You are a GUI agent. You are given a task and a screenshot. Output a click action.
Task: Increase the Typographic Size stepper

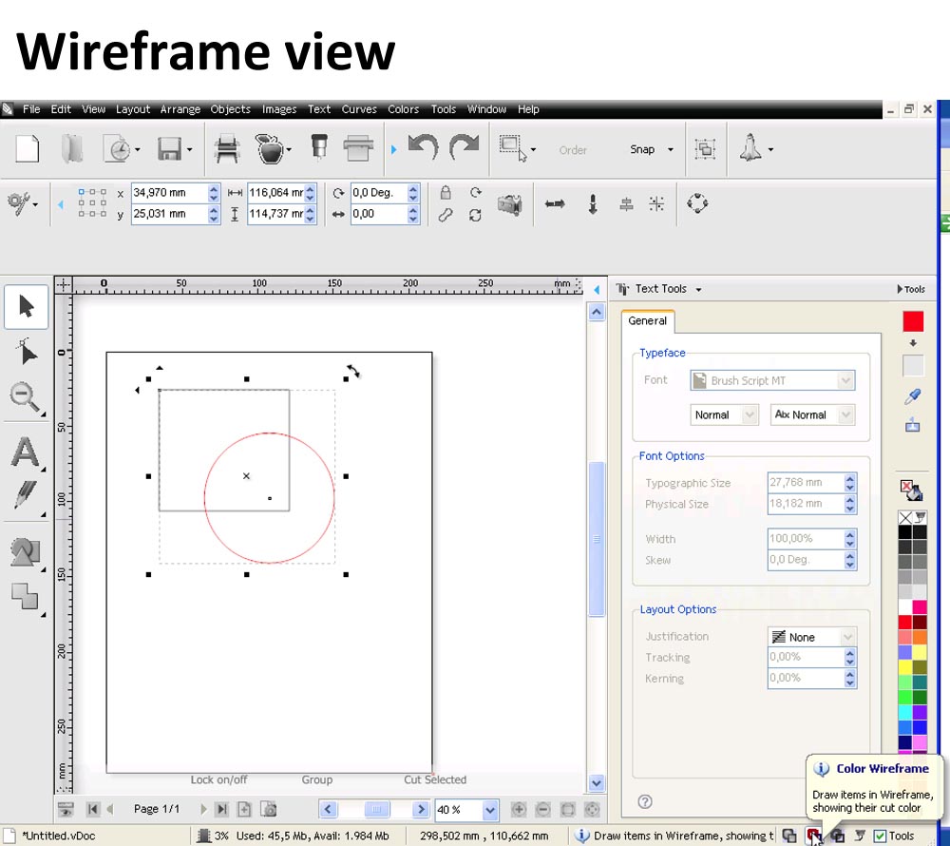coord(850,479)
